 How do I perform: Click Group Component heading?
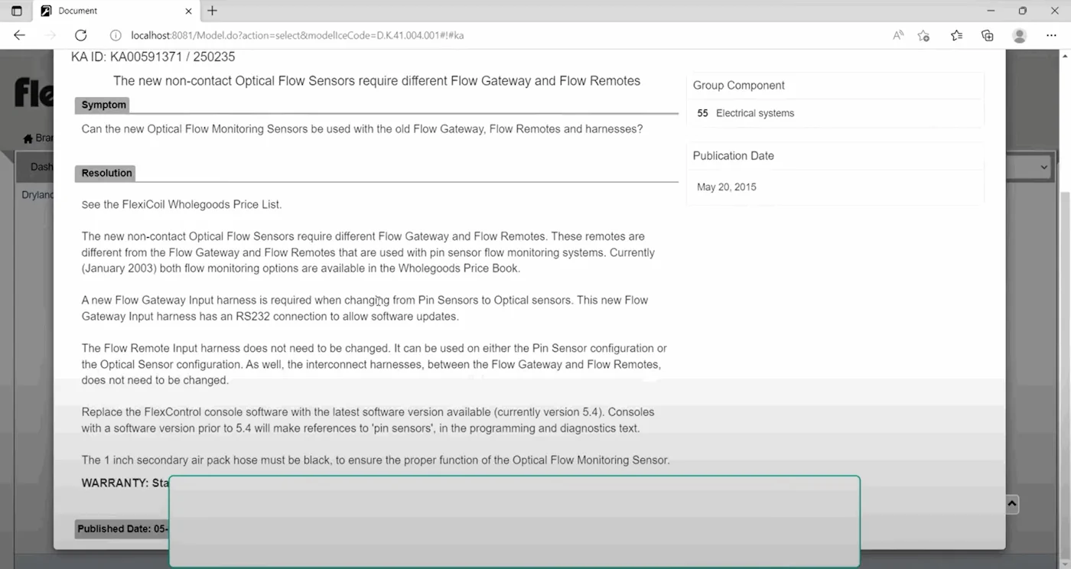[x=738, y=86]
